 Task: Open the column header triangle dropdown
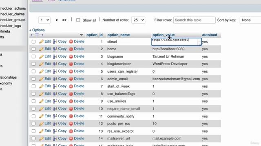81,35
